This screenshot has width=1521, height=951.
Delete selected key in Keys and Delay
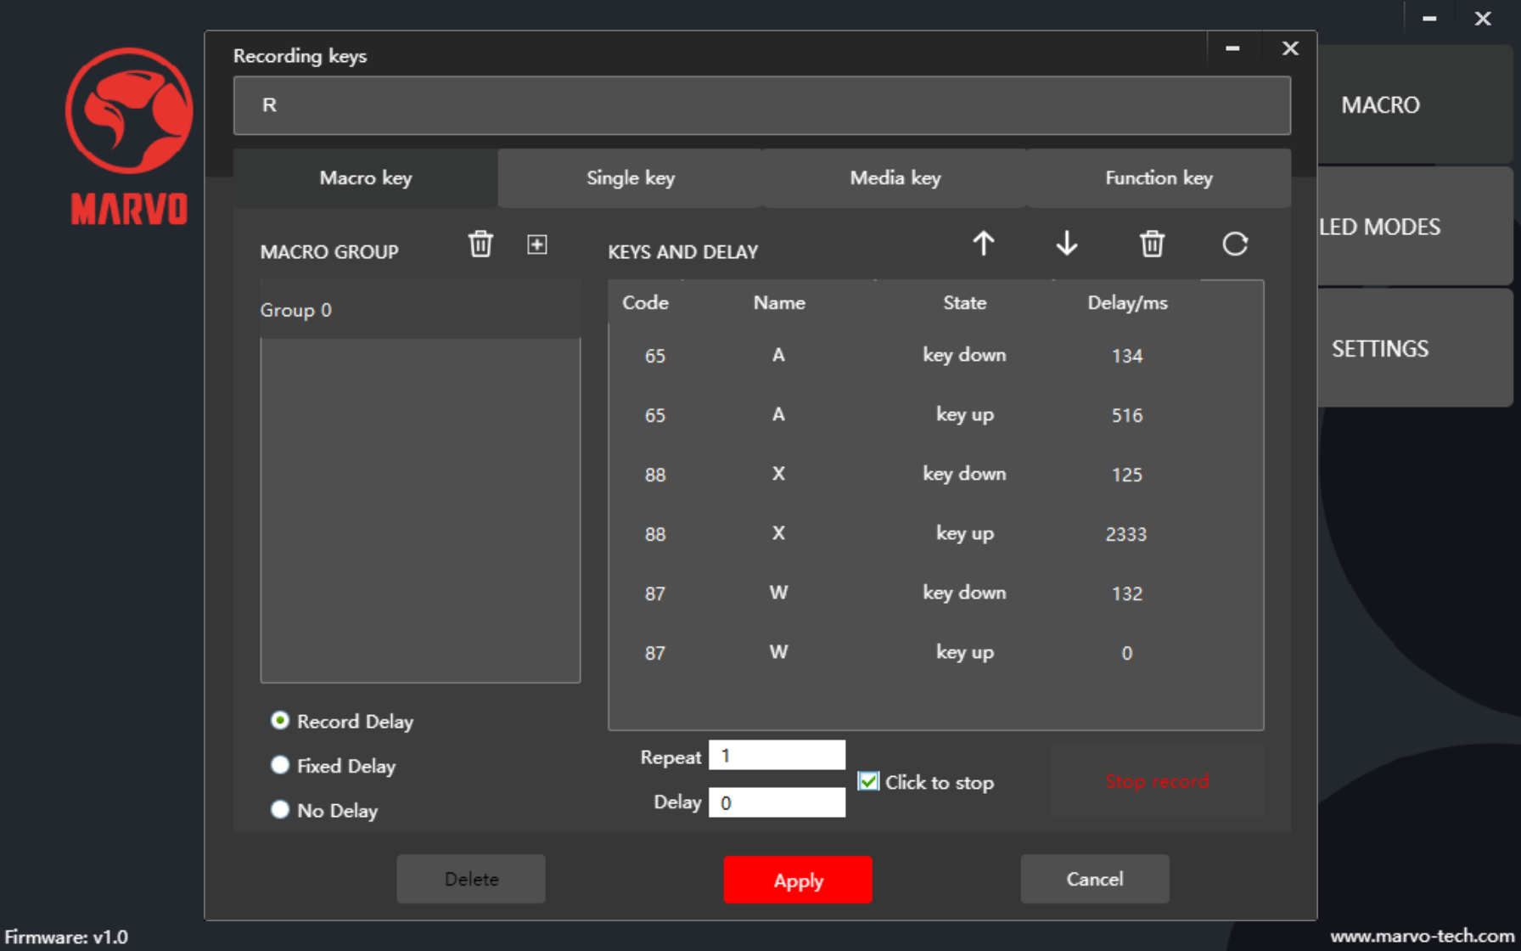tap(1151, 245)
